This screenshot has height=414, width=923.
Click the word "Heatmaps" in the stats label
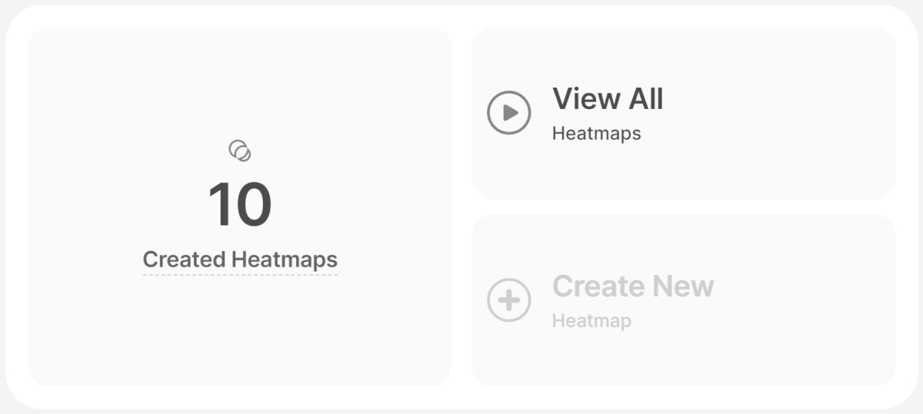[x=285, y=260]
